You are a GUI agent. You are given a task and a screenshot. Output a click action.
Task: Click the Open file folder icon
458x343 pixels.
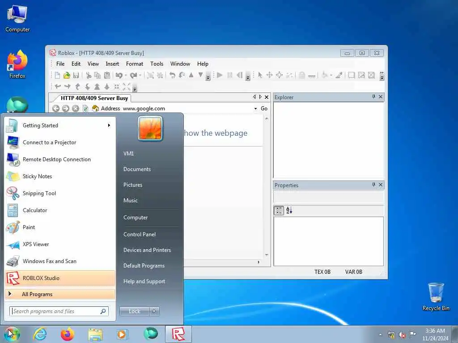[x=67, y=75]
